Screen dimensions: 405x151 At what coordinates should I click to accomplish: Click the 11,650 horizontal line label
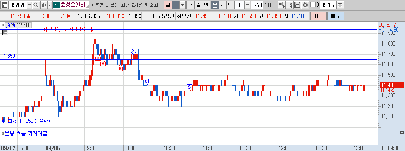coord(8,56)
